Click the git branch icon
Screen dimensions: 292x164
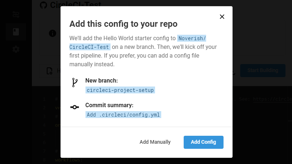pyautogui.click(x=75, y=83)
